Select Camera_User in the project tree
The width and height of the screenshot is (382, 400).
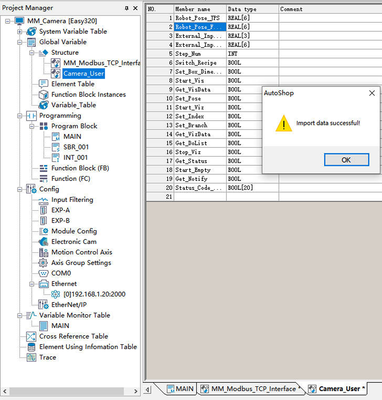(x=84, y=74)
